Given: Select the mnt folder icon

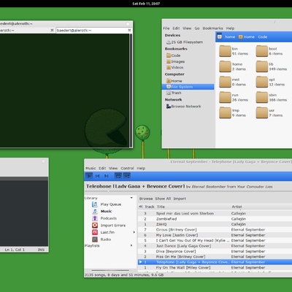Looking at the screenshot, I should pyautogui.click(x=225, y=82).
